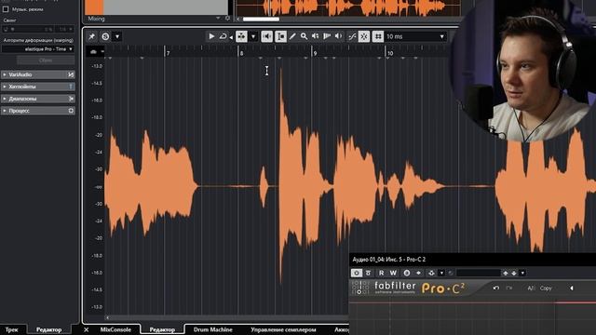Click the undo arrow in Pro-C 2
Image resolution: width=596 pixels, height=335 pixels.
496,288
